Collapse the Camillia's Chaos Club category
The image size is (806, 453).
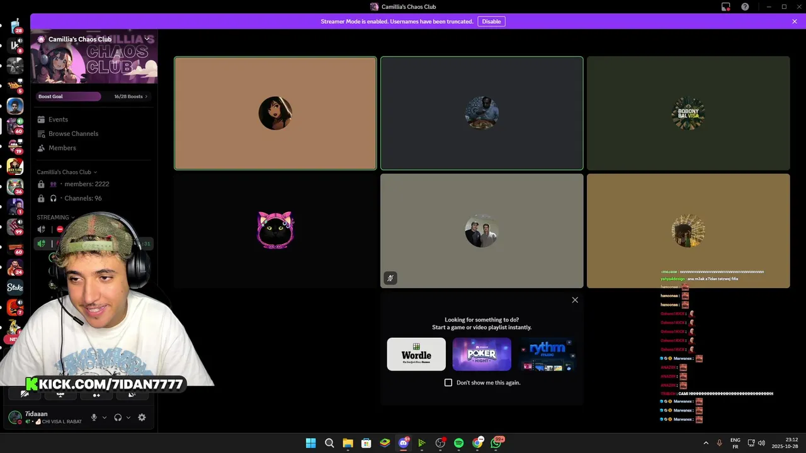tap(67, 172)
